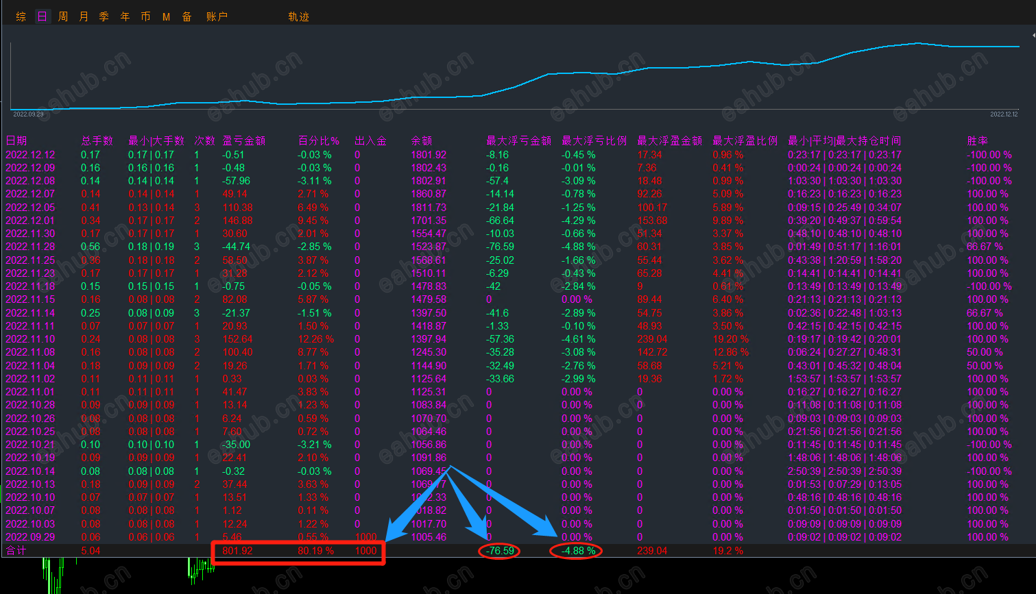Click percentage value 12.26 %
1036x594 pixels.
click(316, 339)
